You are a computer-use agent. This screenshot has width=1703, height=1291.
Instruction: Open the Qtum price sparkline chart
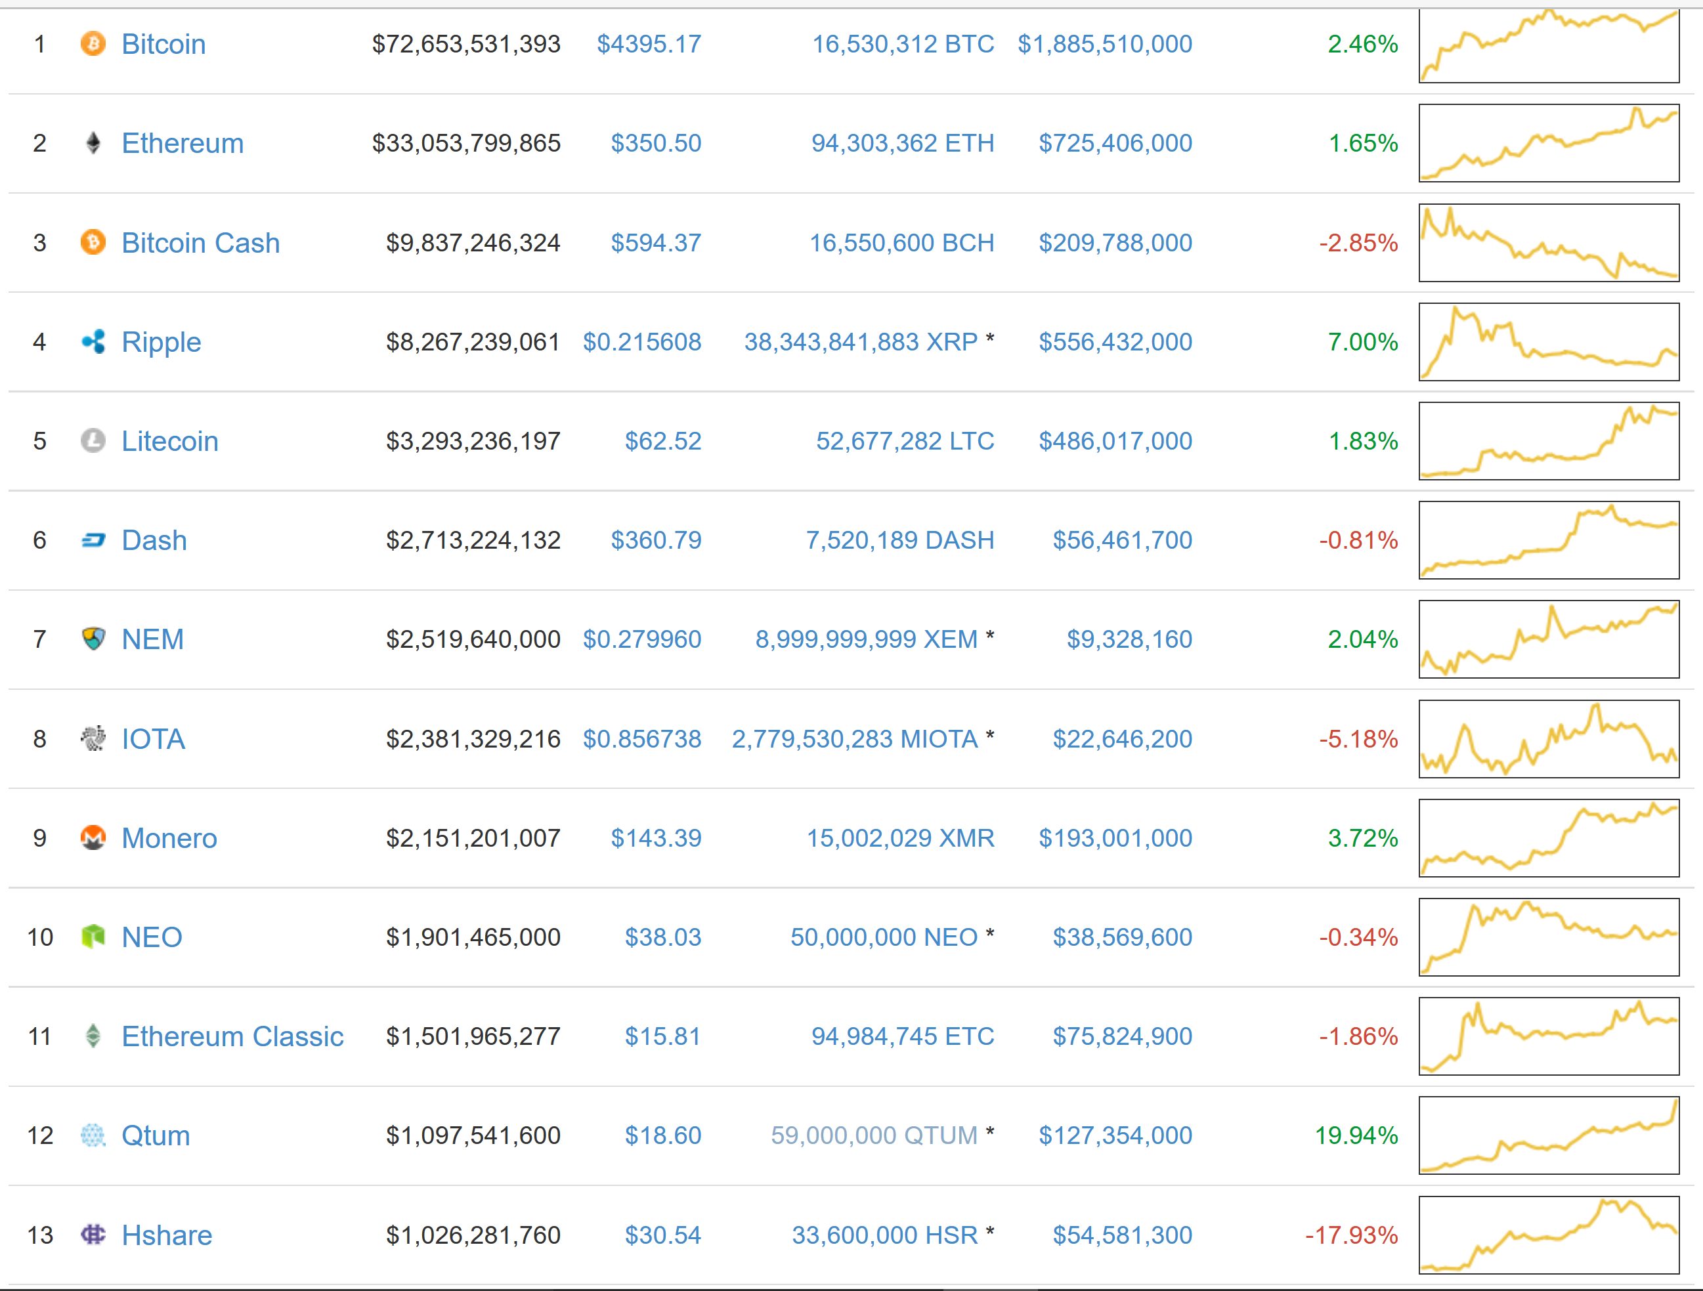click(x=1549, y=1135)
